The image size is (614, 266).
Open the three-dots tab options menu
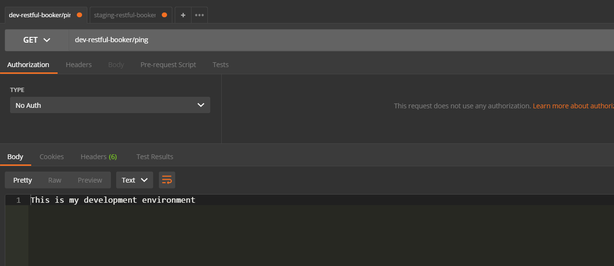coord(199,15)
